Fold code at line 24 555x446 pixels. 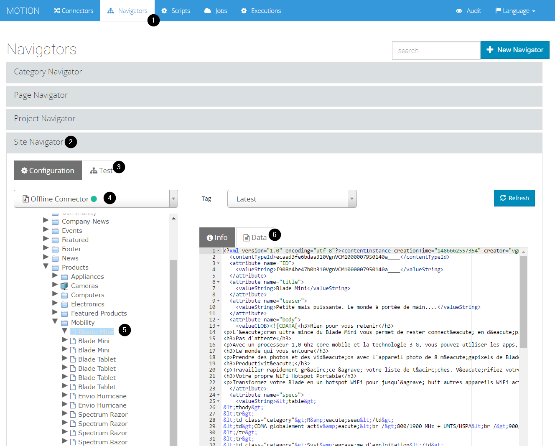click(x=219, y=395)
